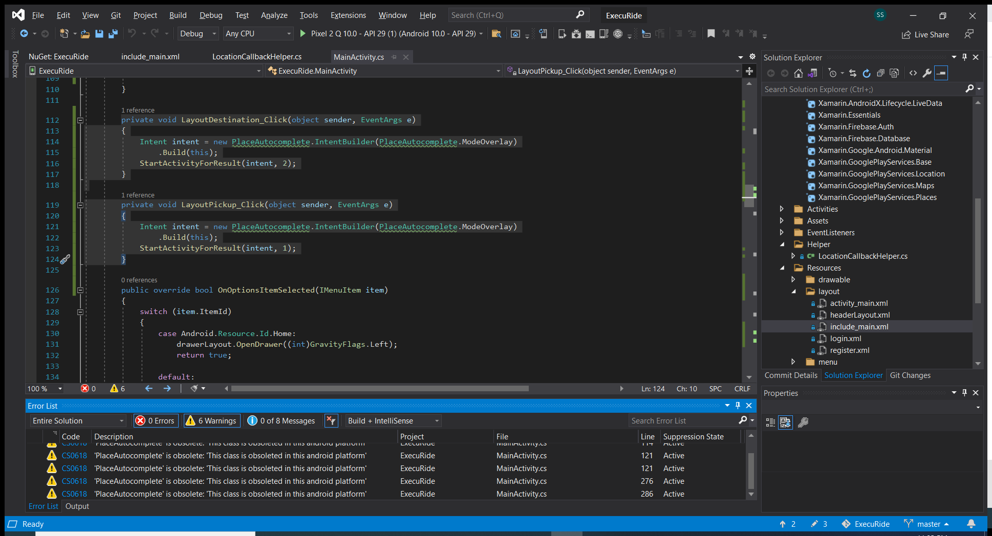
Task: Refresh Solution Explorer with the circular arrow
Action: (867, 73)
